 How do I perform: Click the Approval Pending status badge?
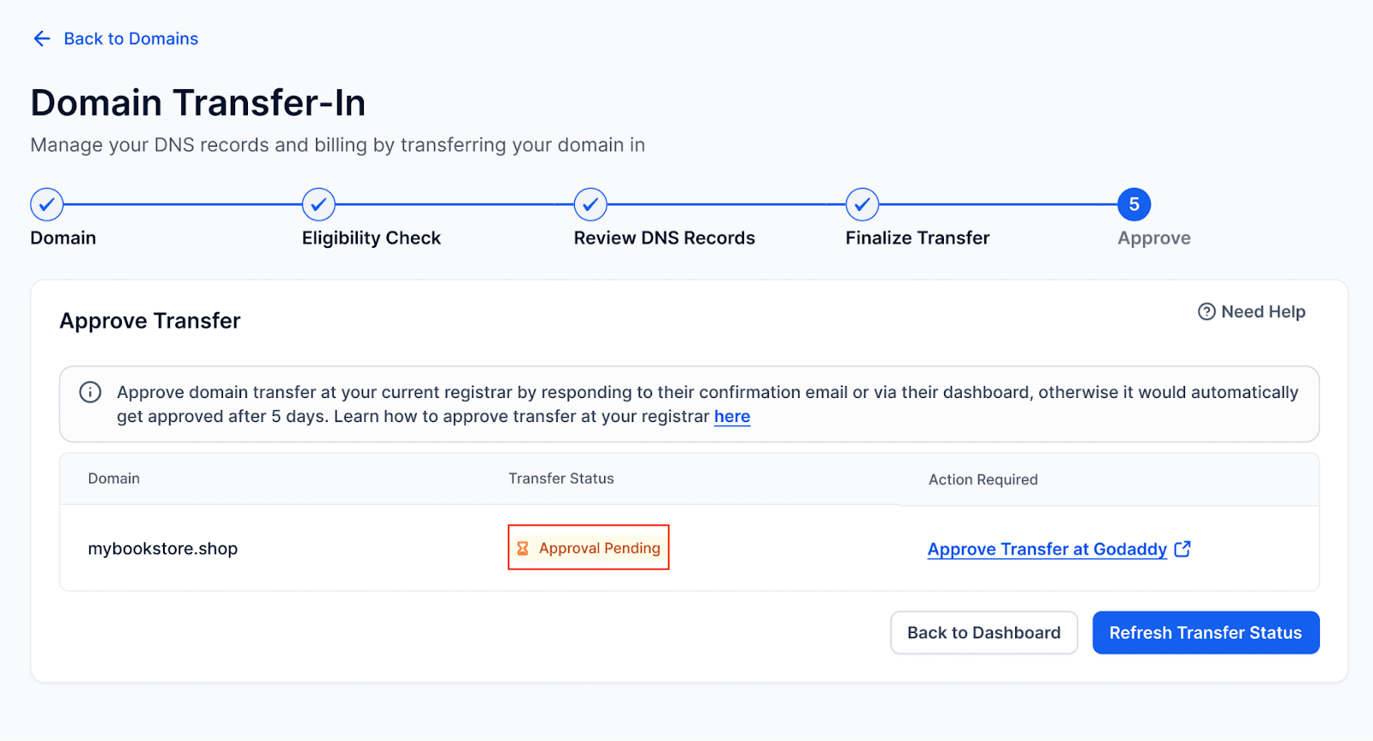click(589, 547)
